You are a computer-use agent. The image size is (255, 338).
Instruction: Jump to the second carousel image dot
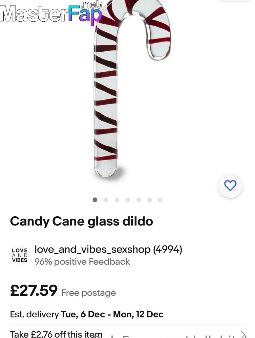click(106, 200)
